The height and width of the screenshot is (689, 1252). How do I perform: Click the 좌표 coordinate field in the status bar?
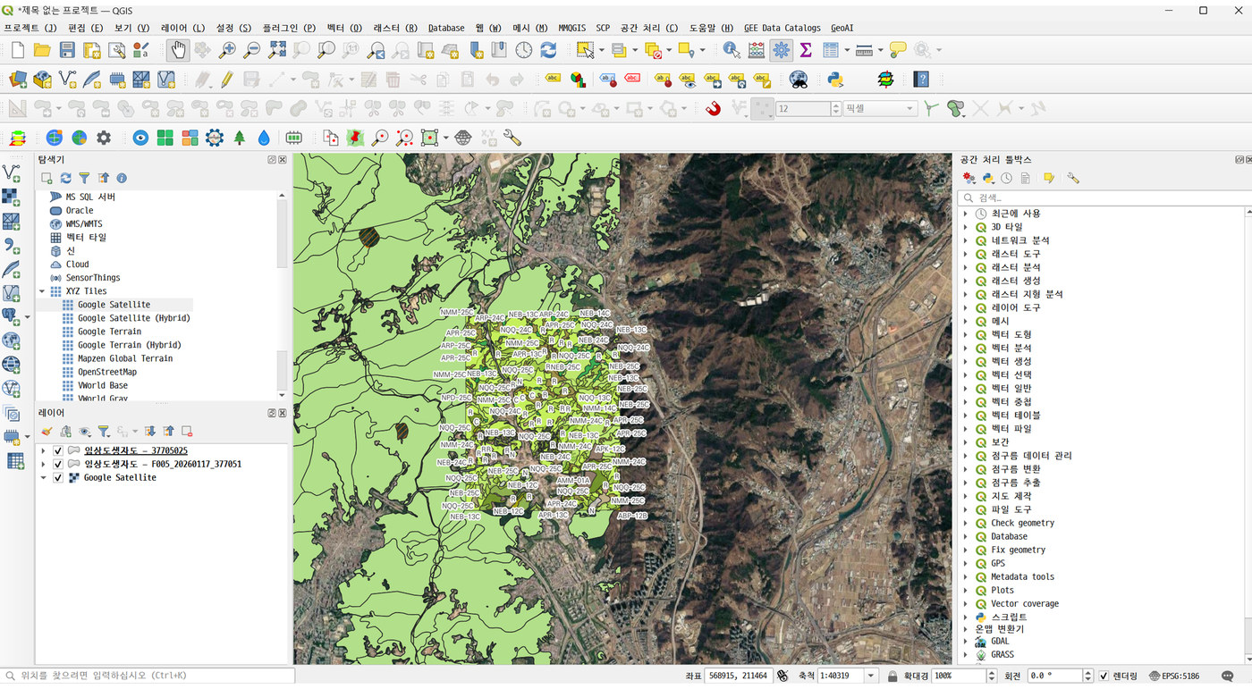click(739, 676)
